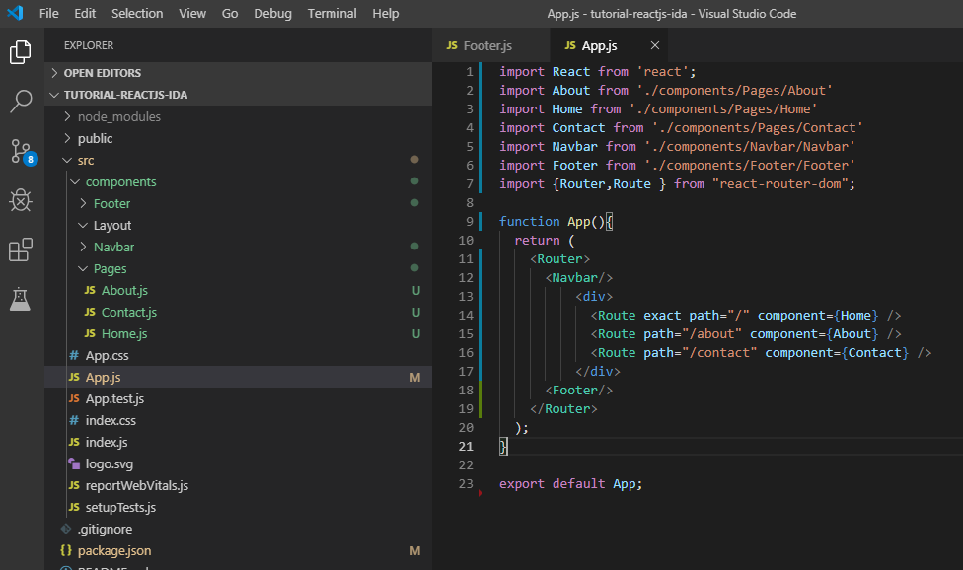
Task: Click the '<Footer/>' tag on line 18
Action: (578, 390)
